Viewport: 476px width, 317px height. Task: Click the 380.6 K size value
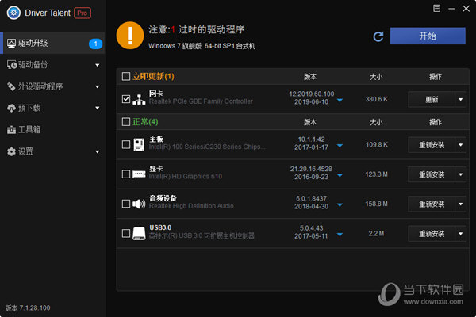pos(376,99)
